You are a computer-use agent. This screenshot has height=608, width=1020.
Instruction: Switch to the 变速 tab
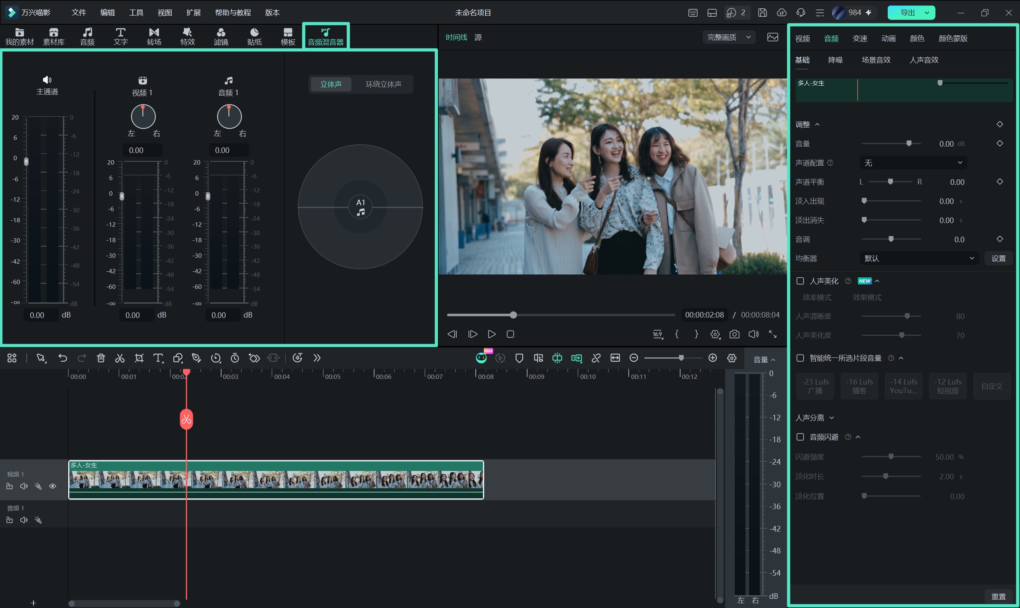(x=860, y=39)
